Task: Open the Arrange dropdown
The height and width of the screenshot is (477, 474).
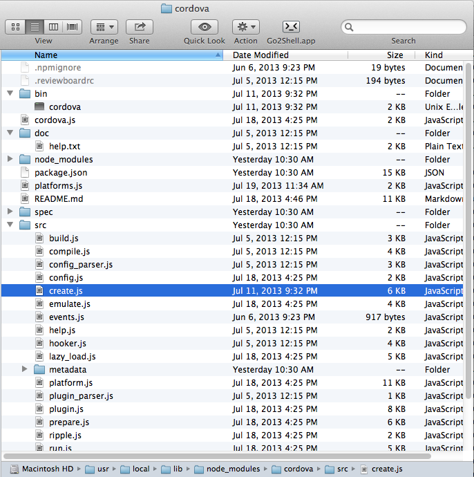Action: point(104,27)
